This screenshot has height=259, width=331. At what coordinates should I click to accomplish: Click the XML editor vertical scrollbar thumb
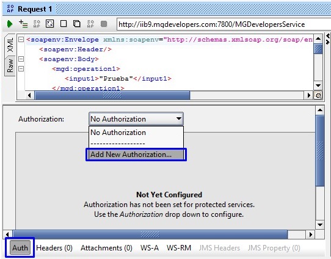[x=318, y=49]
